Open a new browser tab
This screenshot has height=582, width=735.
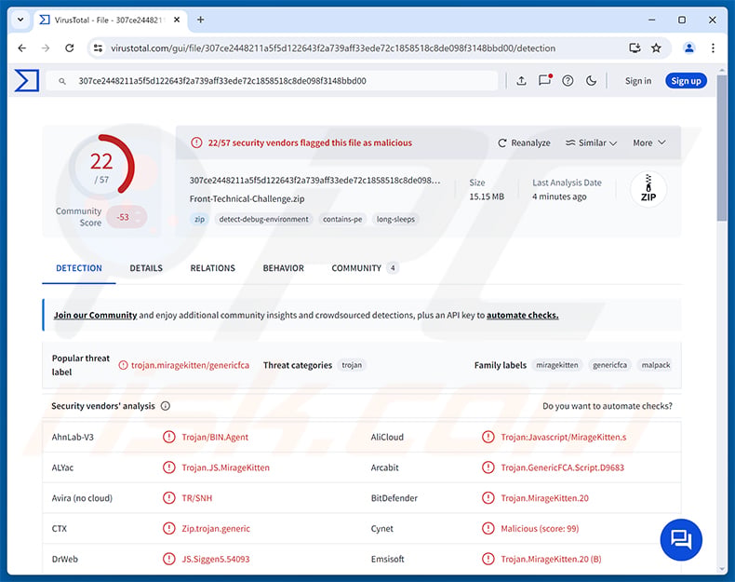(x=200, y=20)
